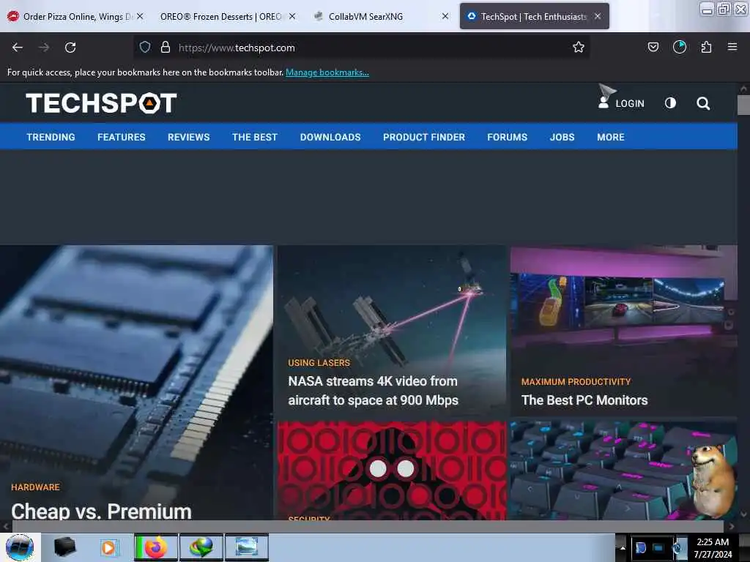Click the TechSpot logo

101,102
